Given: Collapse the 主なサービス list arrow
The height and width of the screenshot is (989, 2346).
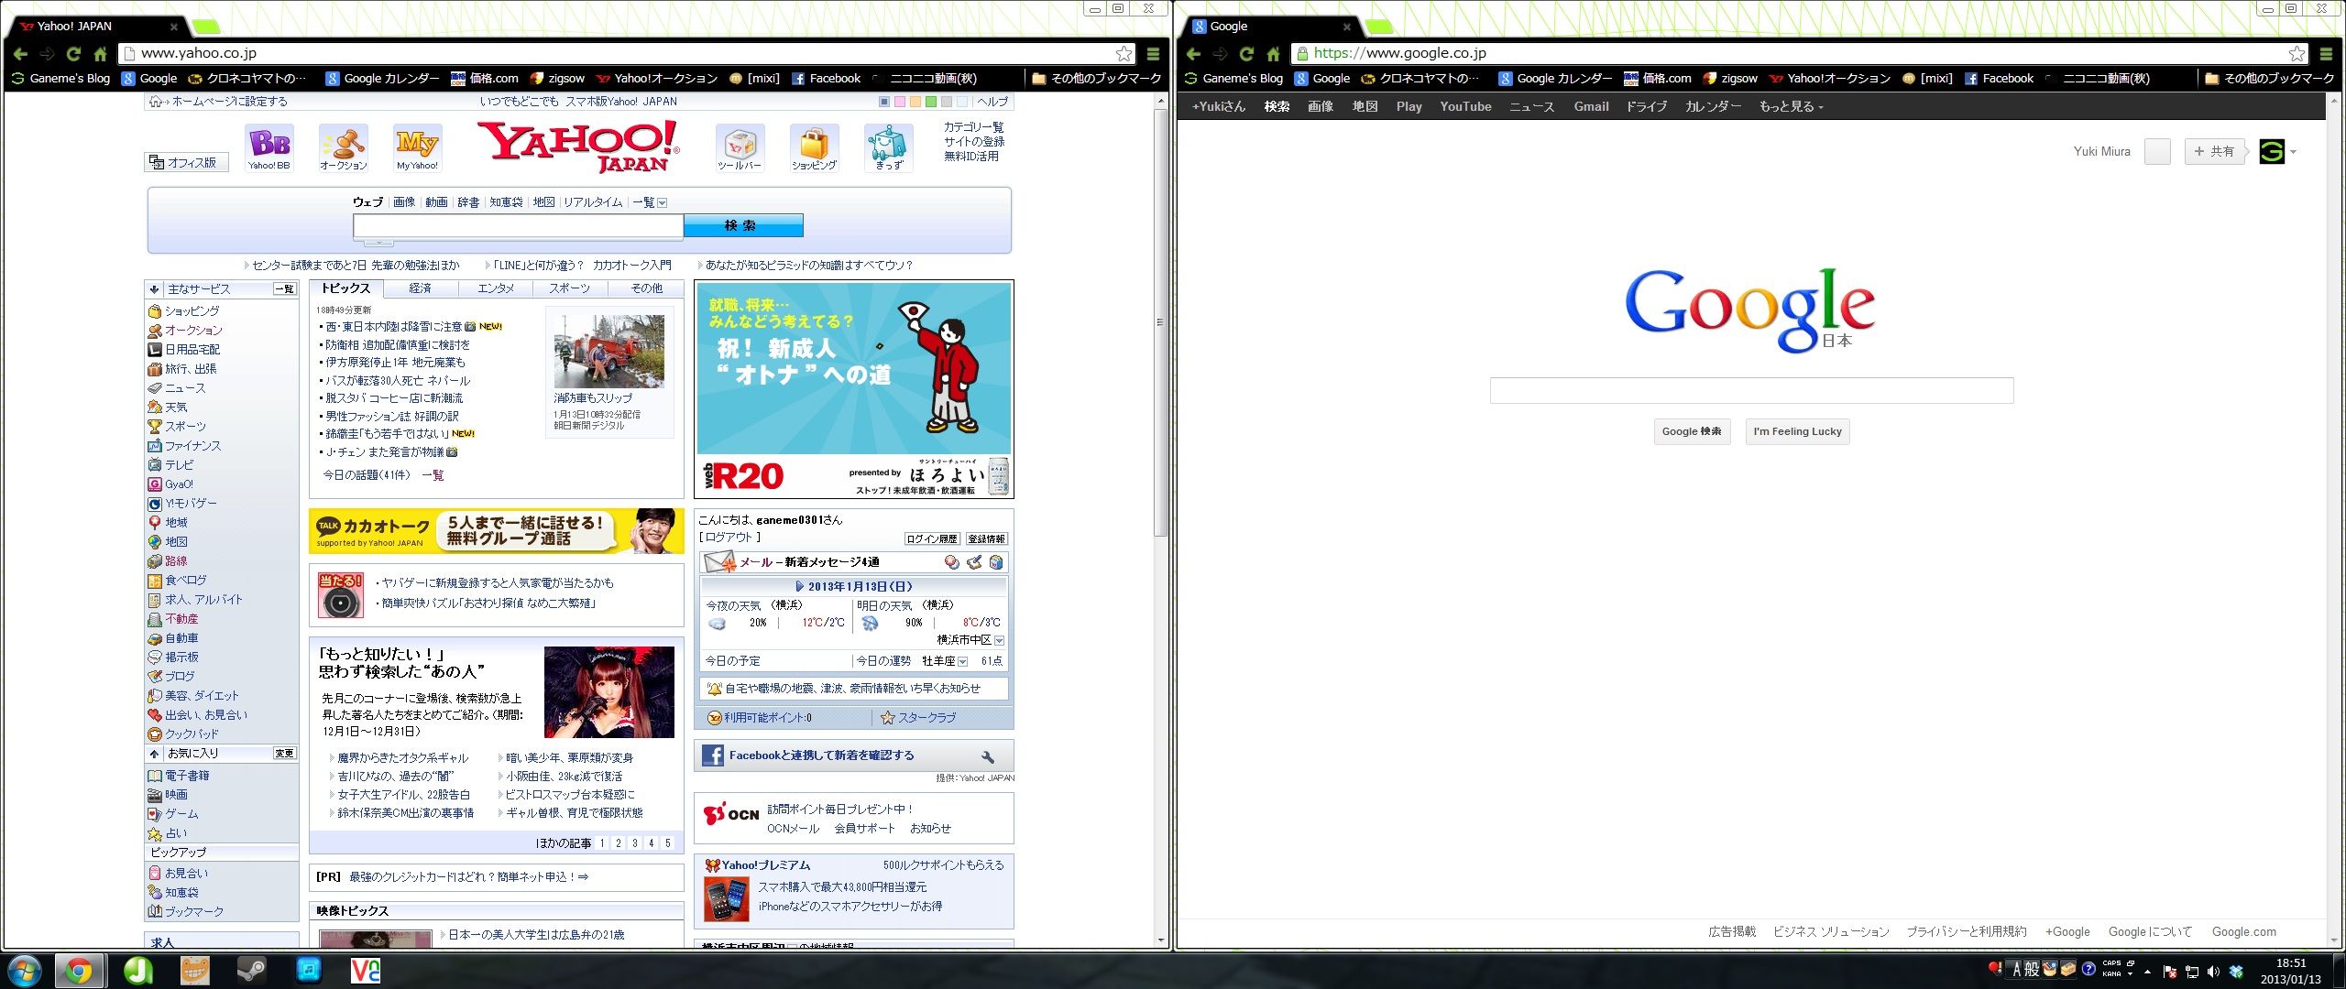Looking at the screenshot, I should tap(154, 289).
